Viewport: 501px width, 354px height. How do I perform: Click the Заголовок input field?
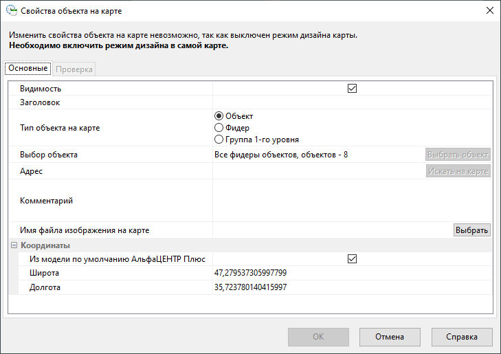(352, 102)
